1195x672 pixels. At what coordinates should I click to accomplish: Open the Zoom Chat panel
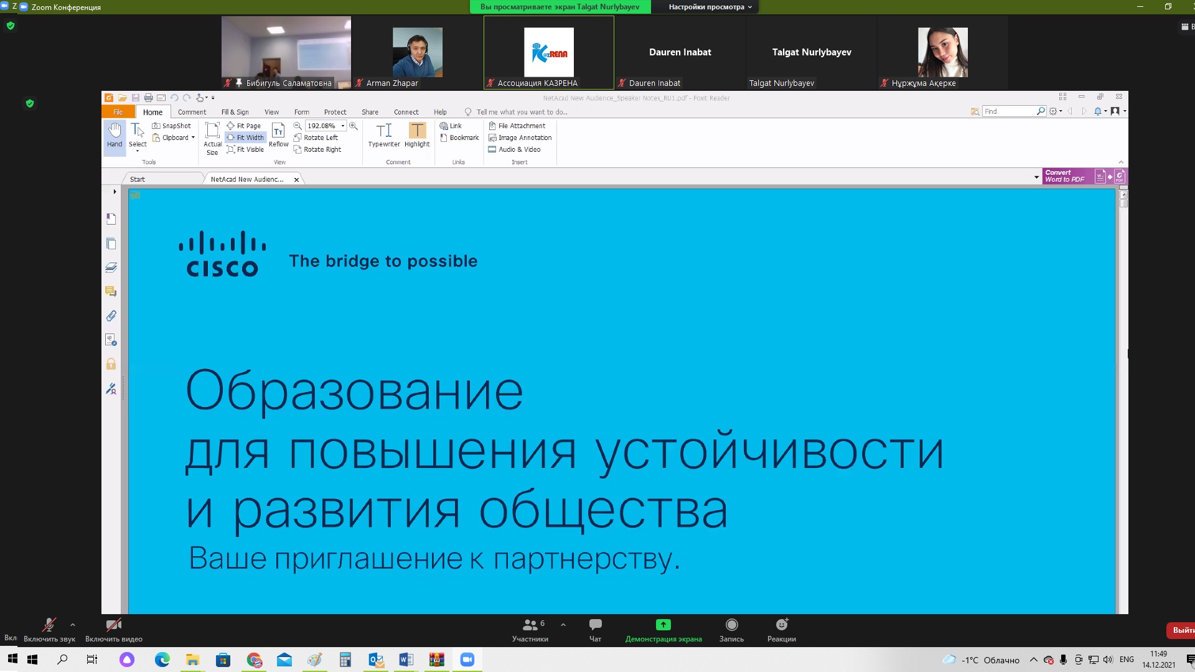tap(595, 630)
